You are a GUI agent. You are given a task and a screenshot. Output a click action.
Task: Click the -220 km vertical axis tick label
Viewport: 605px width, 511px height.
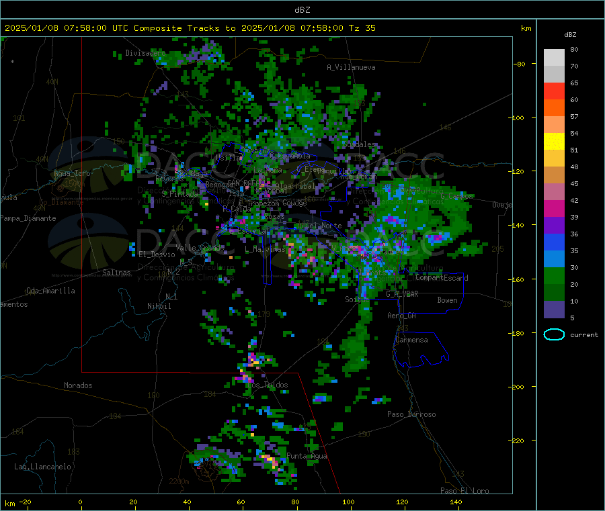click(x=516, y=440)
